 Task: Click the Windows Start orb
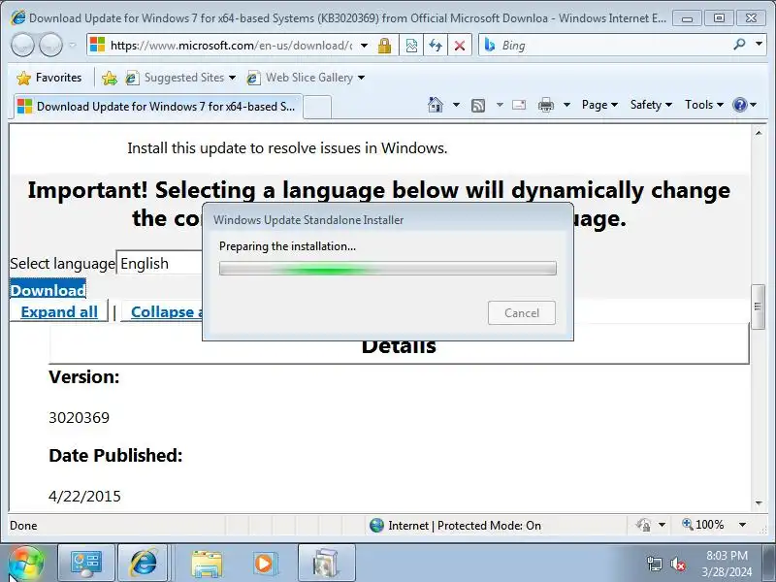(25, 564)
